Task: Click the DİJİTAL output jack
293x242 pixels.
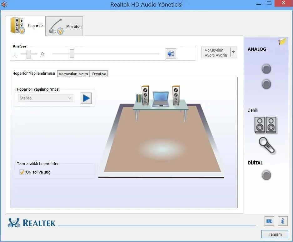Action: pyautogui.click(x=266, y=175)
